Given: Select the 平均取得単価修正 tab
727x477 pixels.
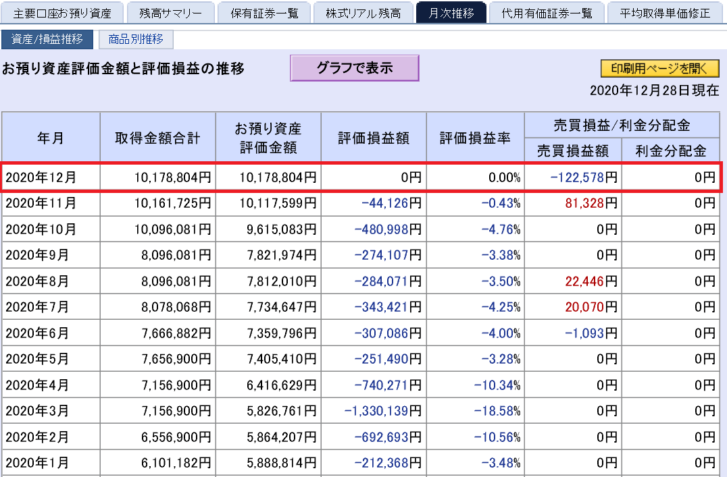Looking at the screenshot, I should click(667, 12).
